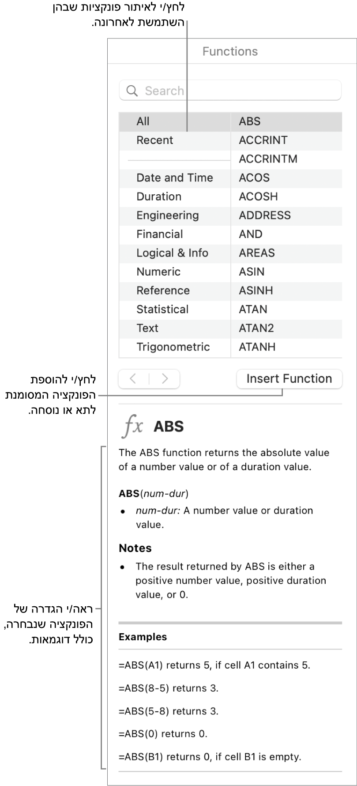357x786 pixels.
Task: Choose the ASINH function
Action: coord(256,291)
